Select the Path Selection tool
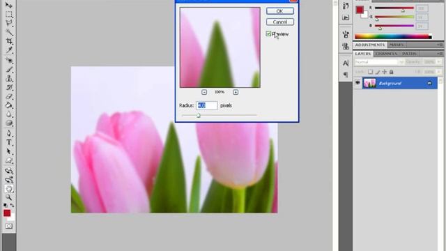The image size is (446, 251). click(x=9, y=151)
